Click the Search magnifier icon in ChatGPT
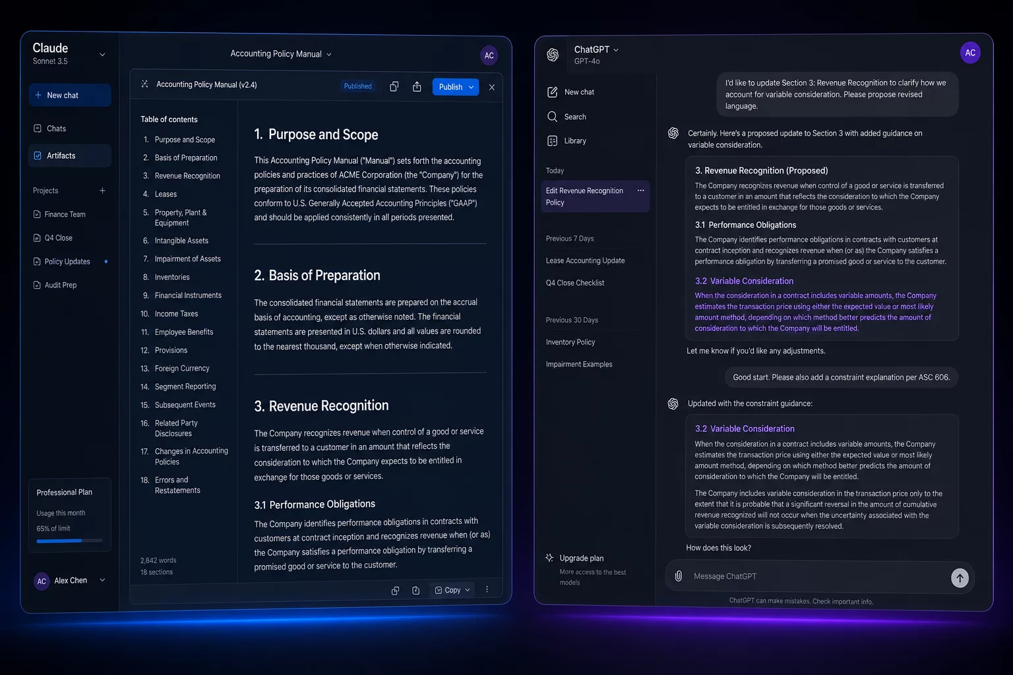 (553, 117)
